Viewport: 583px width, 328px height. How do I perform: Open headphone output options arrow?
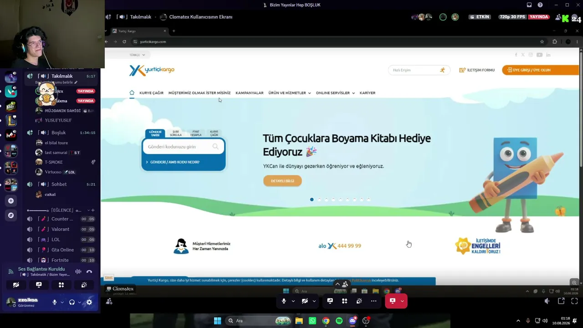[79, 302]
